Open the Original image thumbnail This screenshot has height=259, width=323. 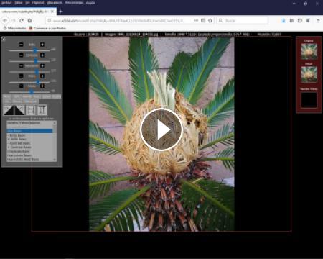coord(309,51)
